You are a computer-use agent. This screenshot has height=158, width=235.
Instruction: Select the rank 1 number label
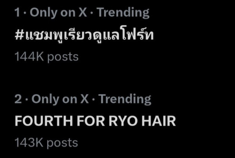pos(17,12)
